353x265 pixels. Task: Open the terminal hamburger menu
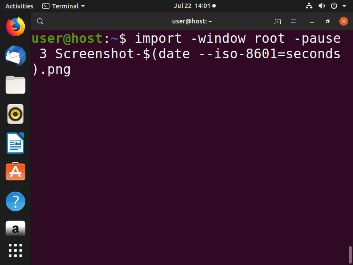(293, 21)
